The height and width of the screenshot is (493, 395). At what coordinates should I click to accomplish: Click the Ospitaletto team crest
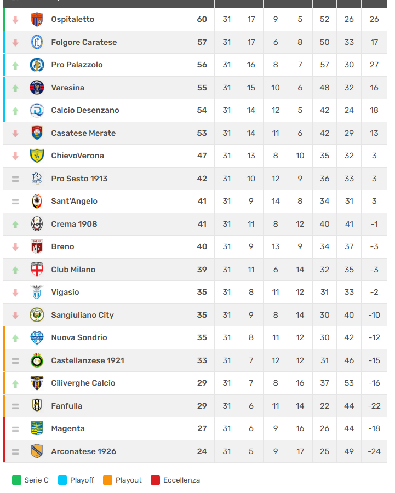click(x=37, y=19)
